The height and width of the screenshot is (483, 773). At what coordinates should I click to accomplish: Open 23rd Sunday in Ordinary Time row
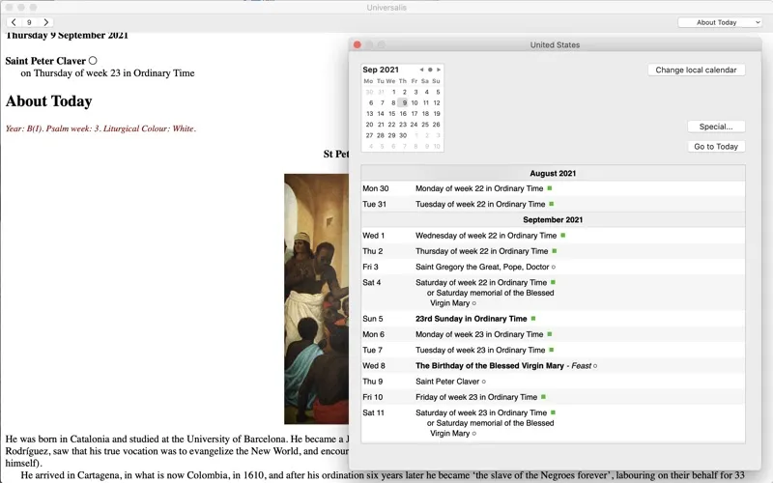point(472,319)
